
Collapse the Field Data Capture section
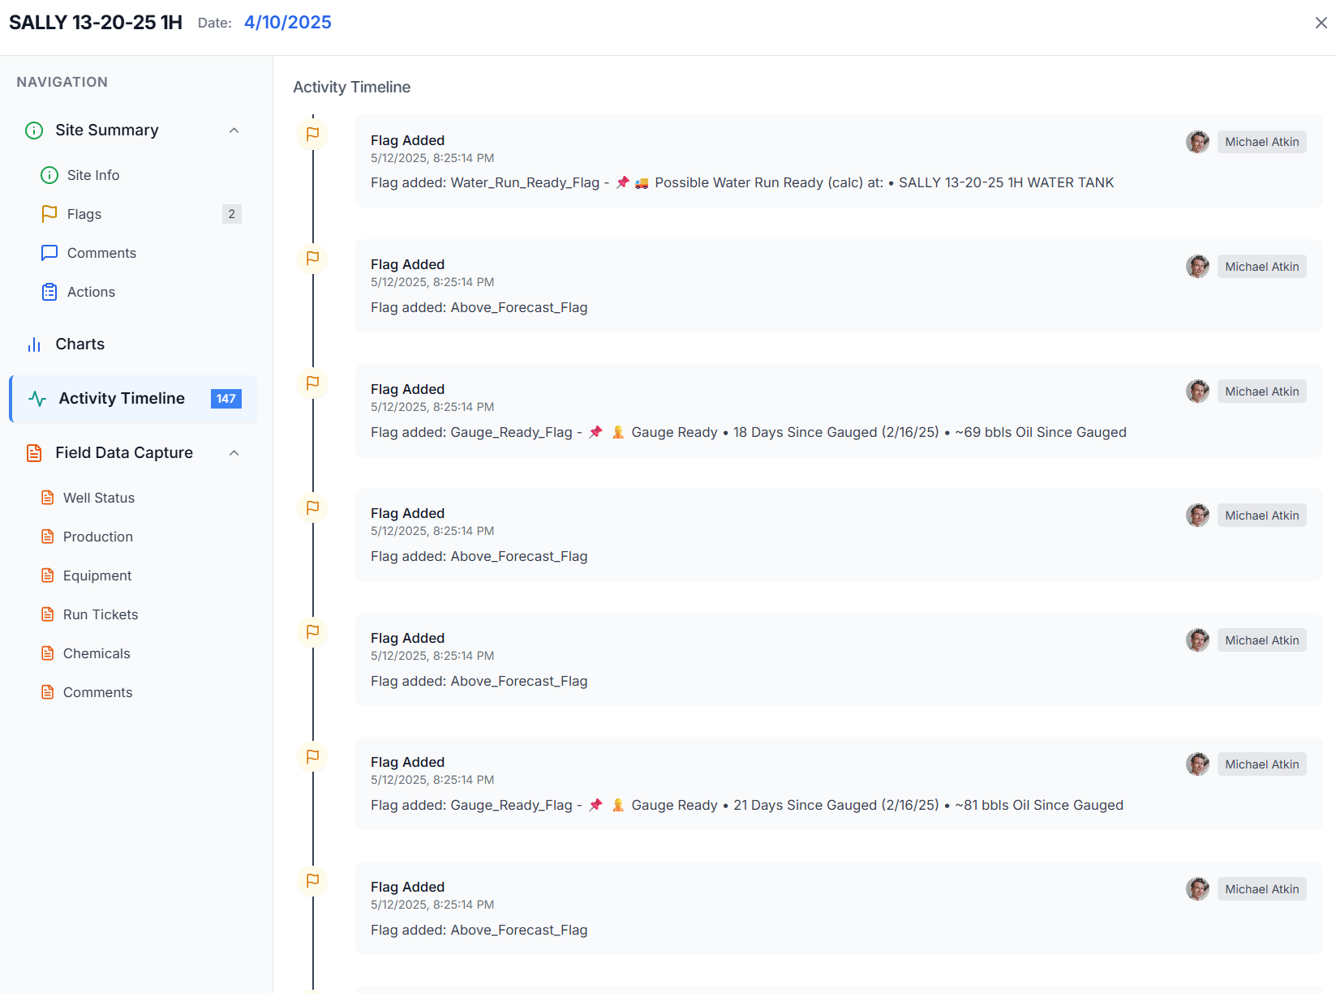(234, 452)
